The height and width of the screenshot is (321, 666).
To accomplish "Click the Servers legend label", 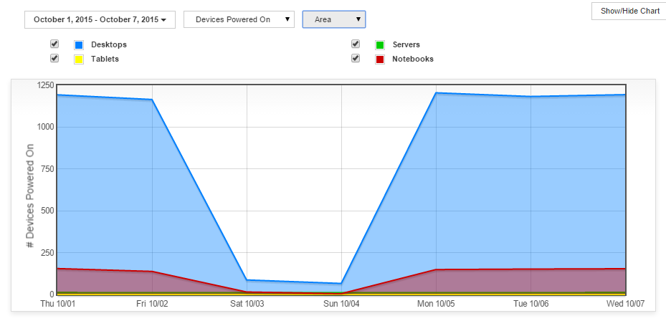I will (x=406, y=45).
